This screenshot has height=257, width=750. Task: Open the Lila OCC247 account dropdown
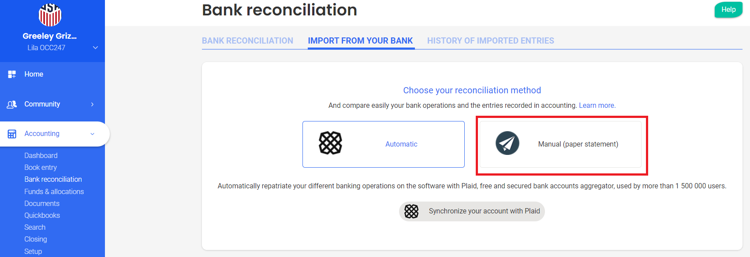pos(95,48)
